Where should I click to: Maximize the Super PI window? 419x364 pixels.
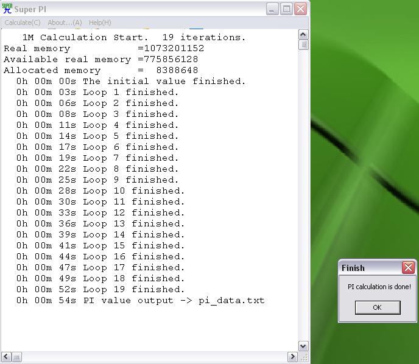[x=286, y=9]
